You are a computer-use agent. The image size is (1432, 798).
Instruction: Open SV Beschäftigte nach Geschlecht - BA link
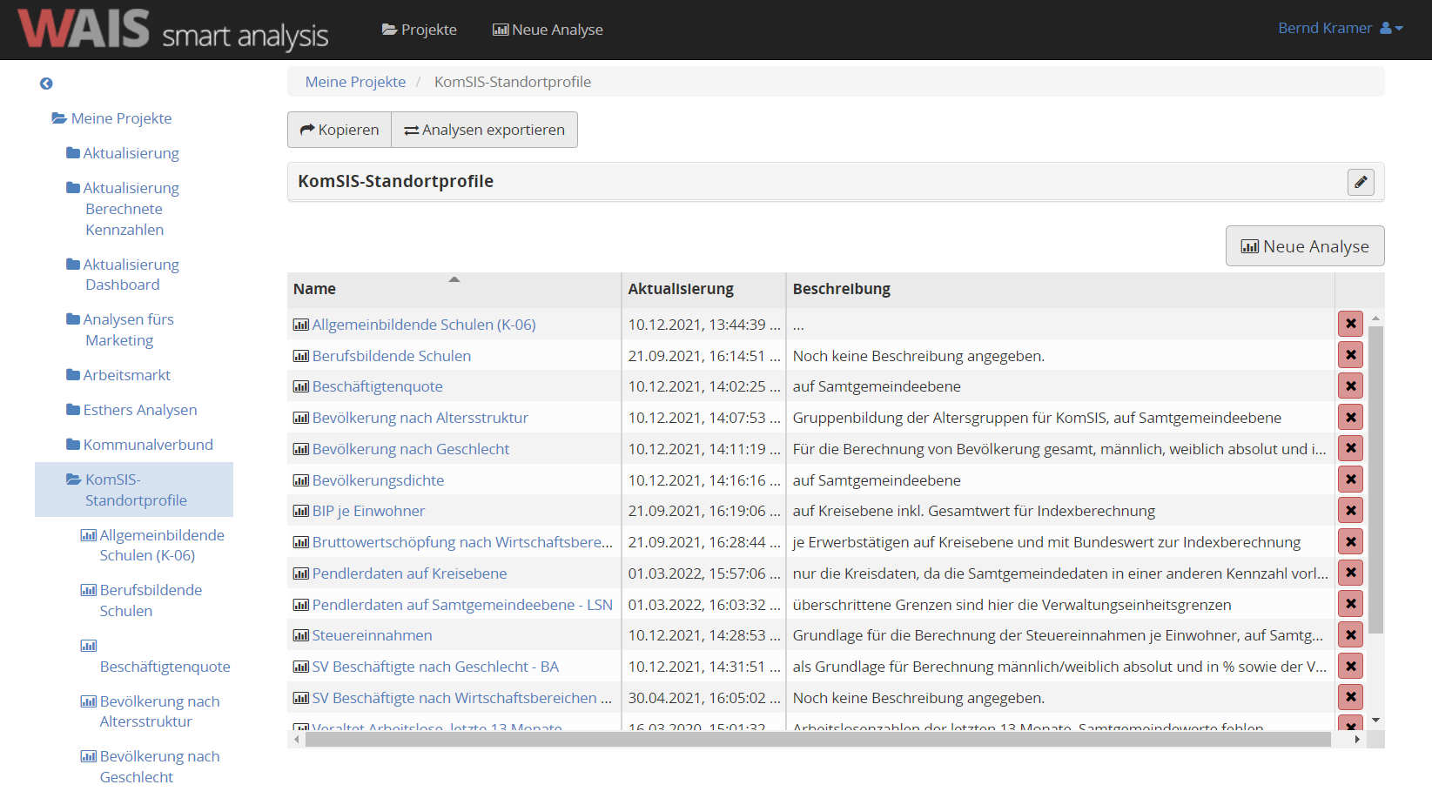click(435, 667)
